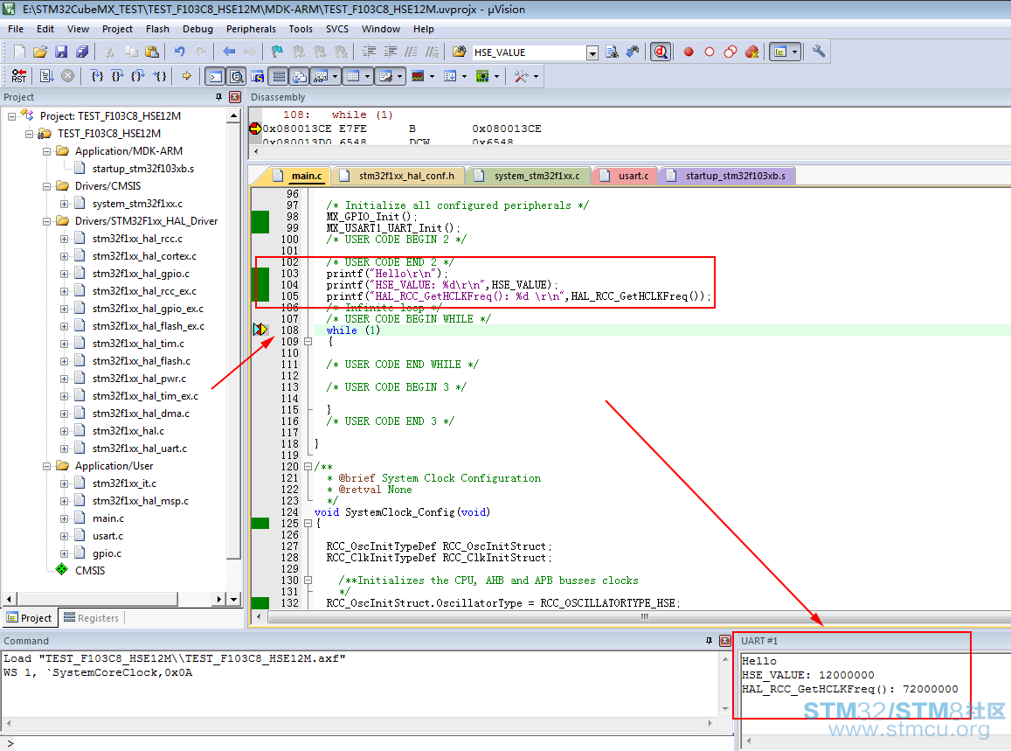Viewport: 1011px width, 751px height.
Task: Click the command line input field
Action: coord(372,743)
